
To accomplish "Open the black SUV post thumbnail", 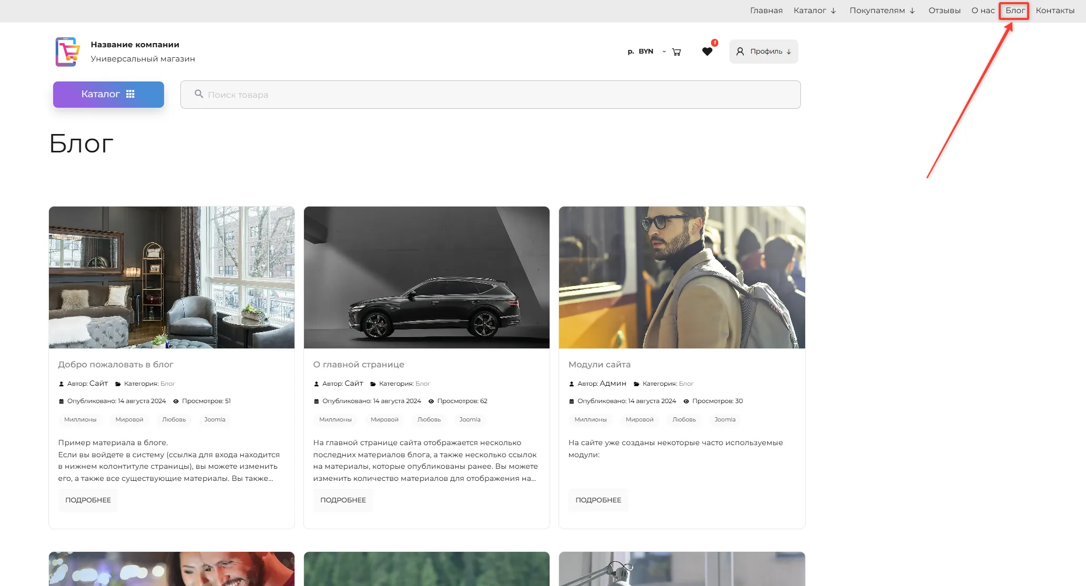I will (x=427, y=277).
